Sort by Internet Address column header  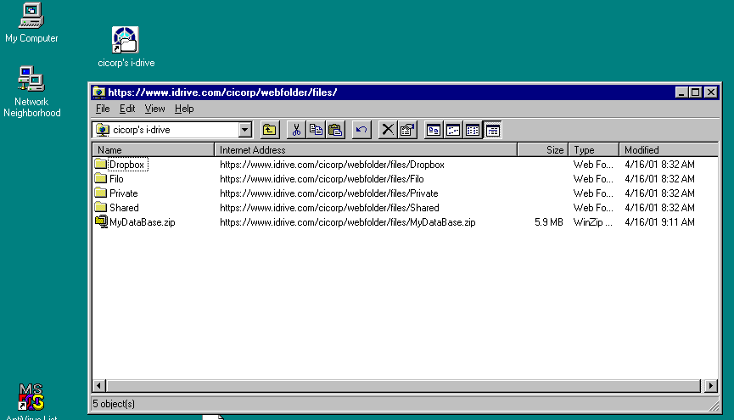366,150
